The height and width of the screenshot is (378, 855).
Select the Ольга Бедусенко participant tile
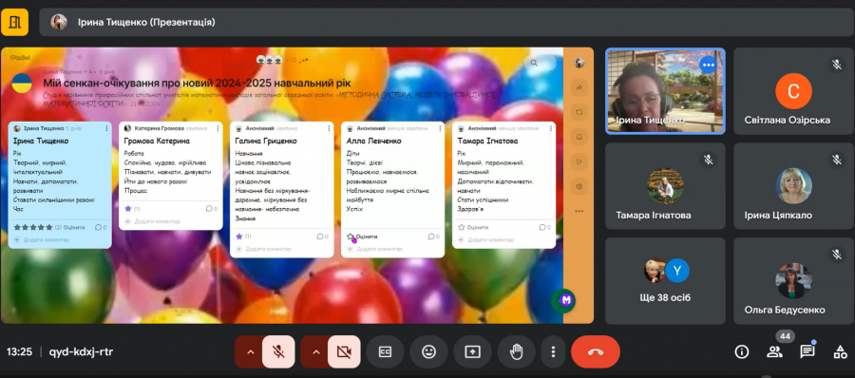coord(793,281)
